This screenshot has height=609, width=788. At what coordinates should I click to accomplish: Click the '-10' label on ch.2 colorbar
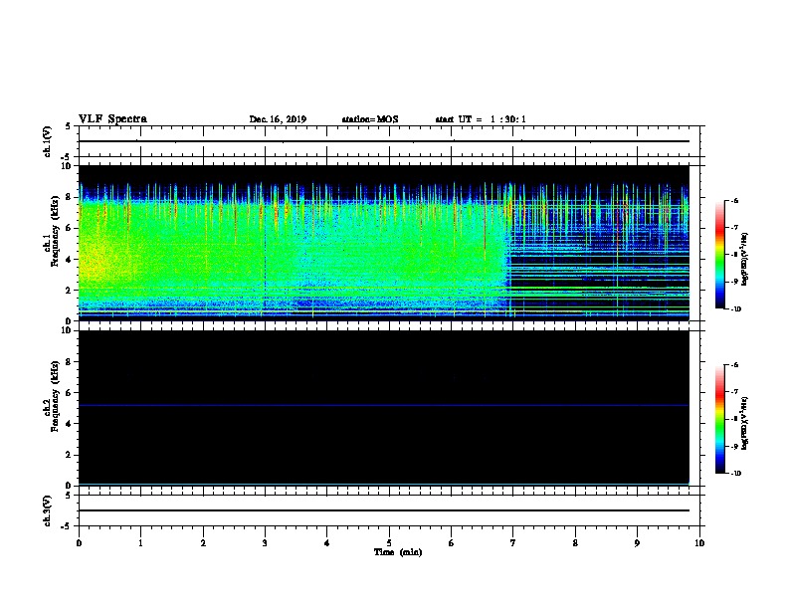point(735,474)
